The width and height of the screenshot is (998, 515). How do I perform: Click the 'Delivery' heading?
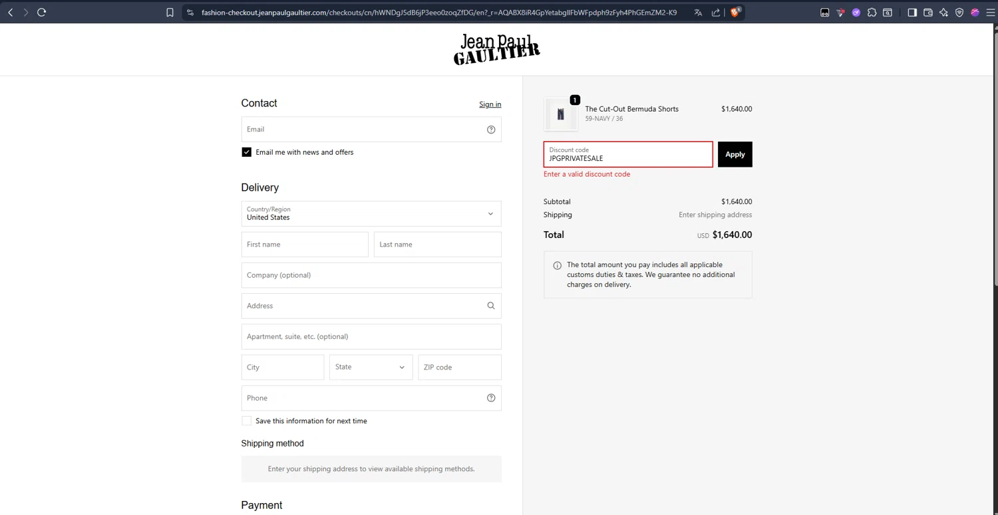click(260, 187)
